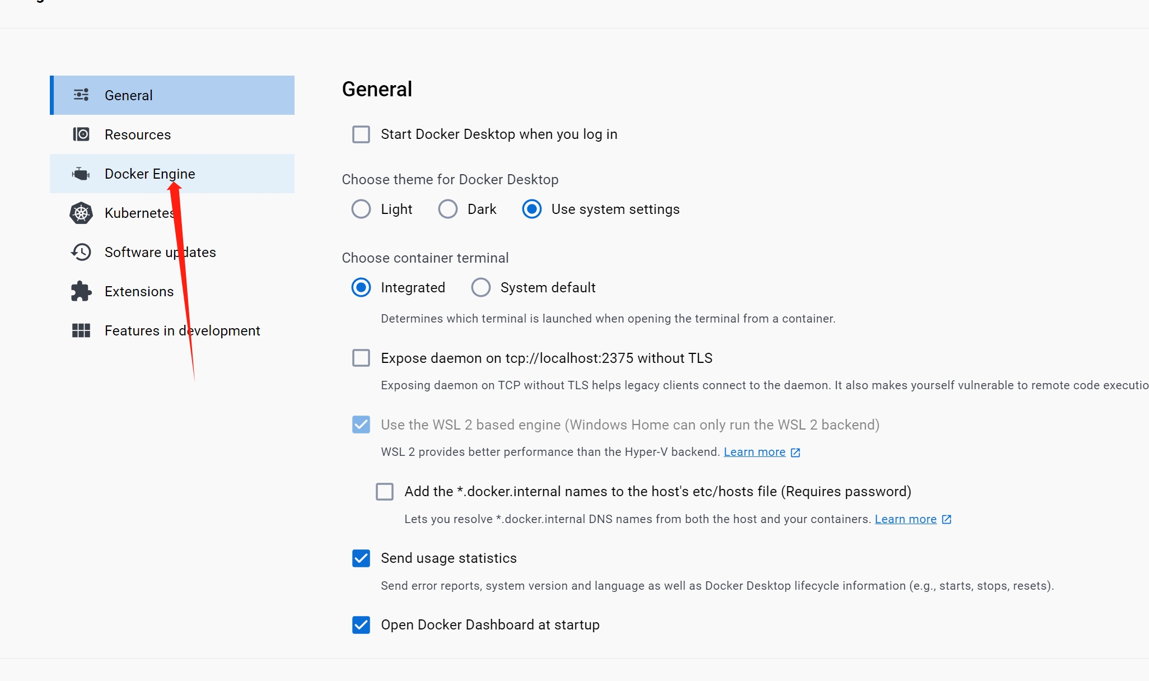
Task: Choose Use system settings theme option
Action: tap(532, 209)
